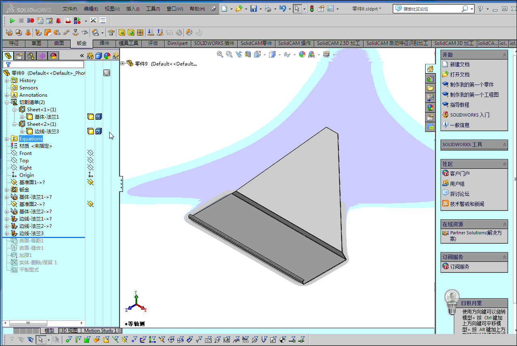Click the Undo icon

(x=283, y=8)
